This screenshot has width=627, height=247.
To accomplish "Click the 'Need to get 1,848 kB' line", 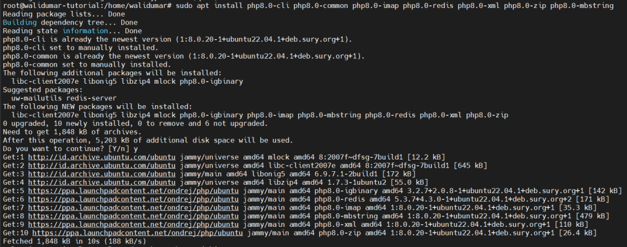I will [x=72, y=131].
